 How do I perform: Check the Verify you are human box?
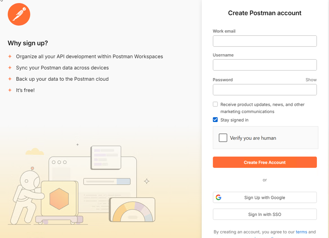[223, 138]
